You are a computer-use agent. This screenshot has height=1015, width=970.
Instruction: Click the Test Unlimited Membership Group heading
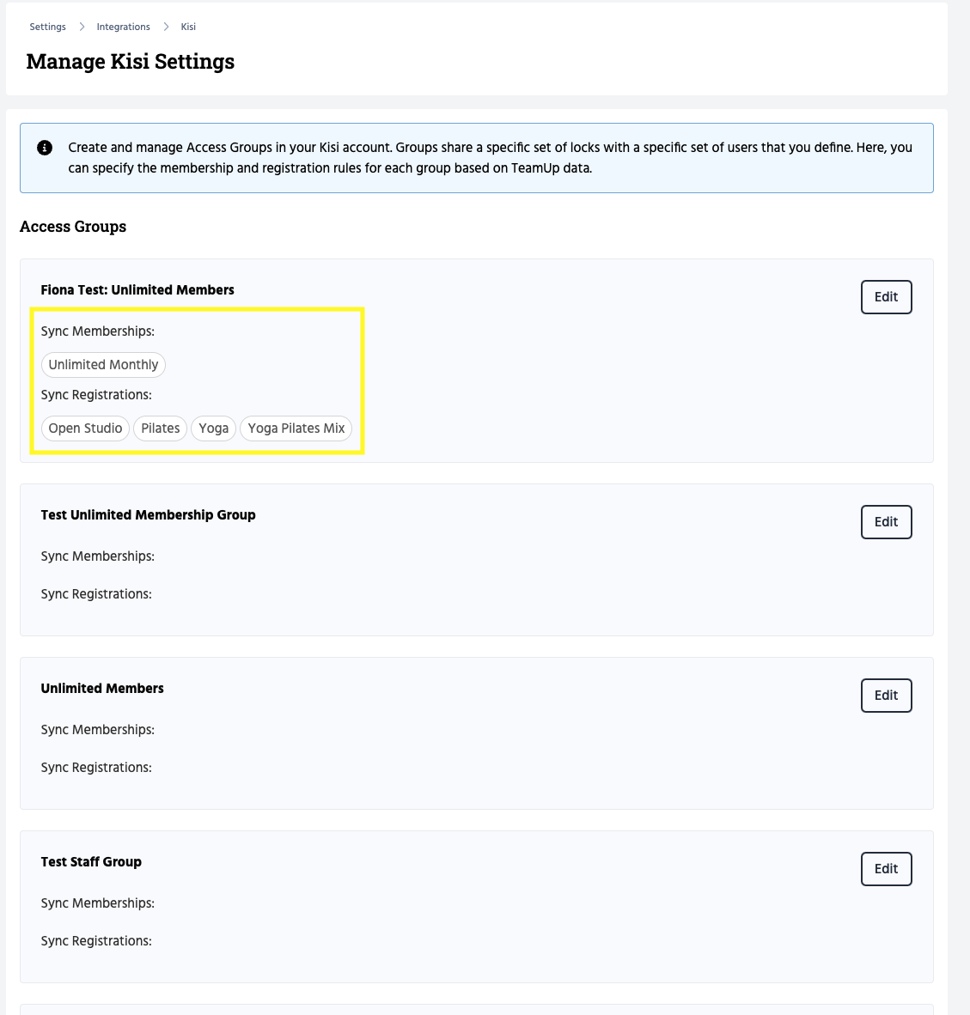pos(148,515)
